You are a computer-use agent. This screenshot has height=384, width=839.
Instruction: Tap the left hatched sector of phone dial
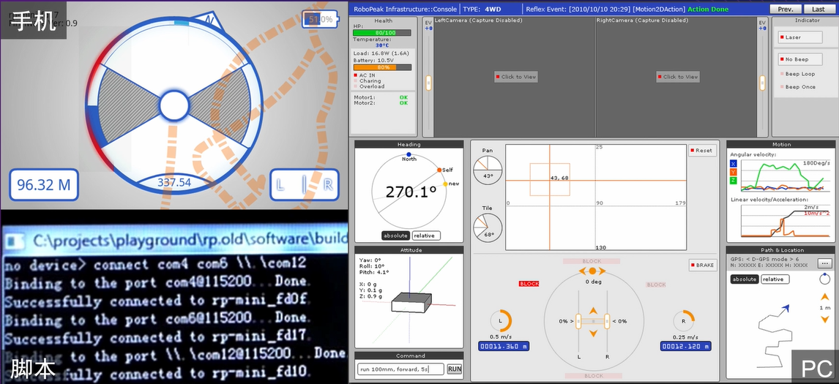127,105
